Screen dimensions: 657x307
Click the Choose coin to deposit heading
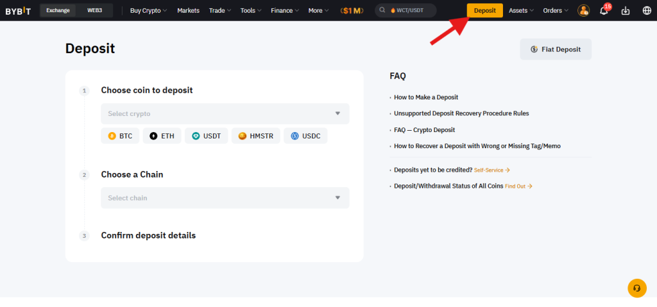pos(147,90)
